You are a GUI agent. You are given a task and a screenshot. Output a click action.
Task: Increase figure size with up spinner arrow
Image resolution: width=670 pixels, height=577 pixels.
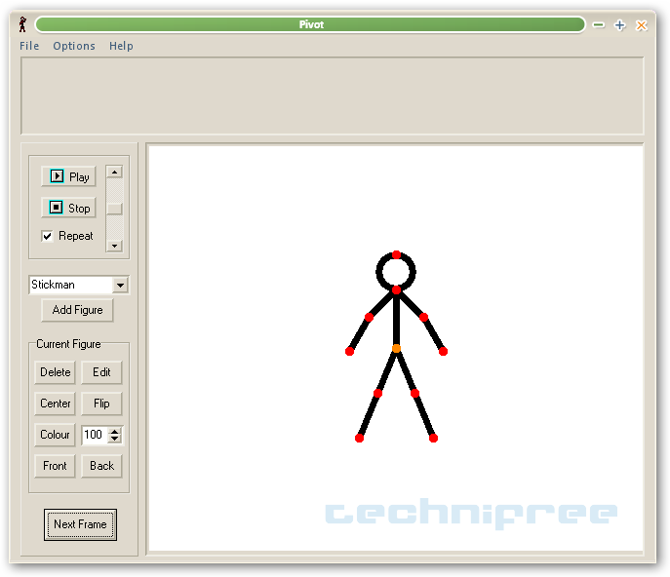pyautogui.click(x=115, y=431)
